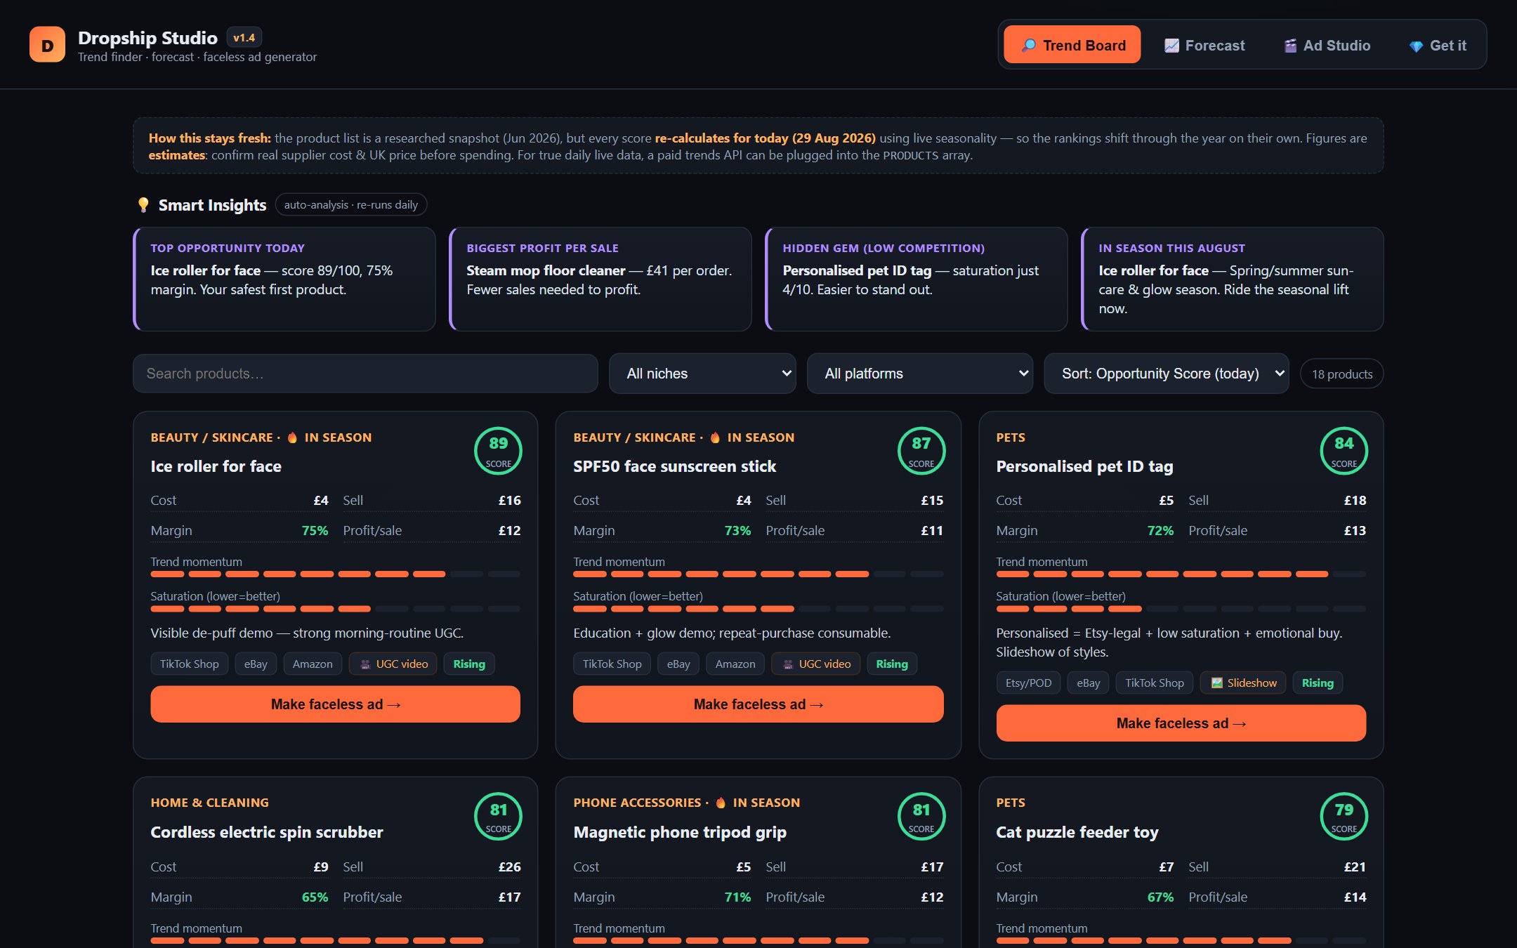The image size is (1517, 948).
Task: Open the All niches dropdown
Action: (x=702, y=374)
